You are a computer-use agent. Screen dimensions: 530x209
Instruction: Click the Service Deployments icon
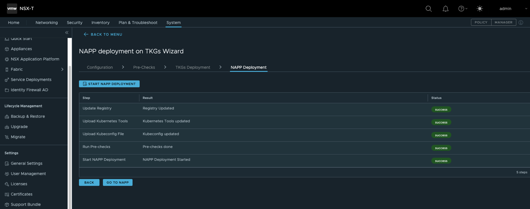point(7,80)
